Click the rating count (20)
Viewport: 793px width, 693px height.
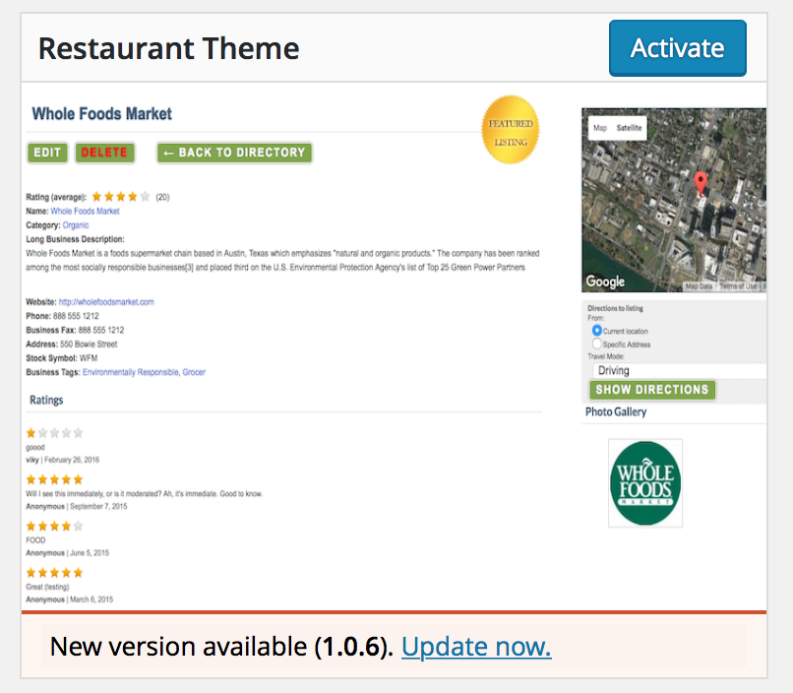pos(162,197)
